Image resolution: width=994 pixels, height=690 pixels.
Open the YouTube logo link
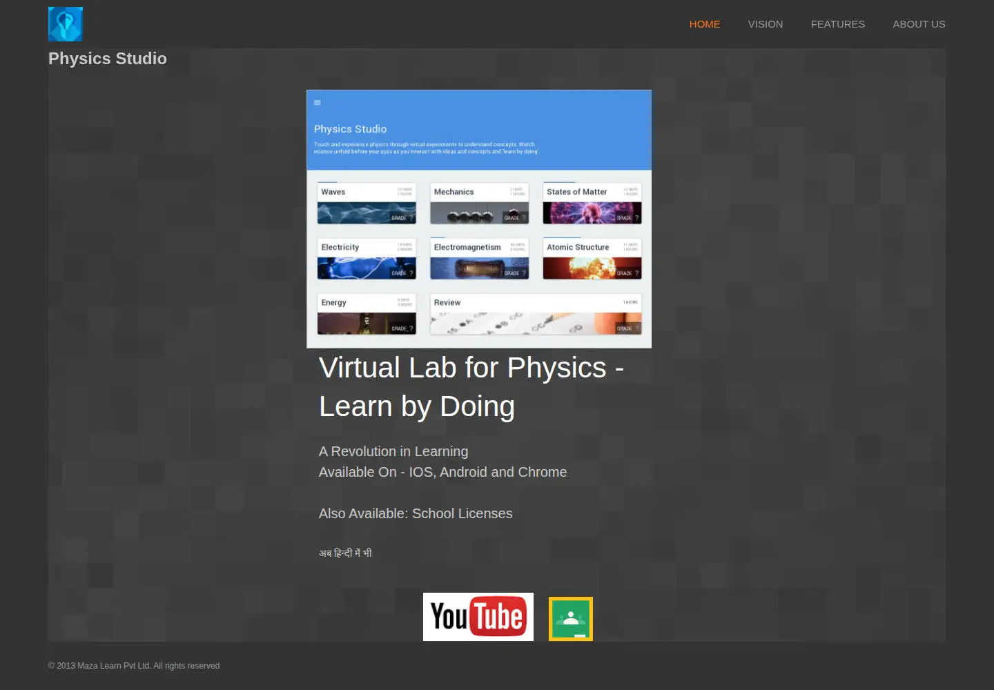point(478,617)
